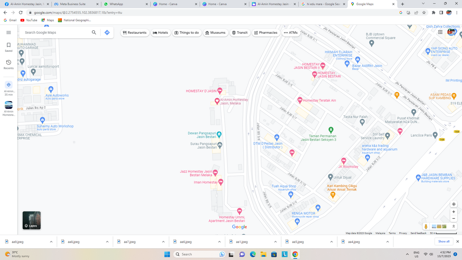Image resolution: width=462 pixels, height=260 pixels.
Task: Click the Send feedback link
Action: [x=418, y=233]
